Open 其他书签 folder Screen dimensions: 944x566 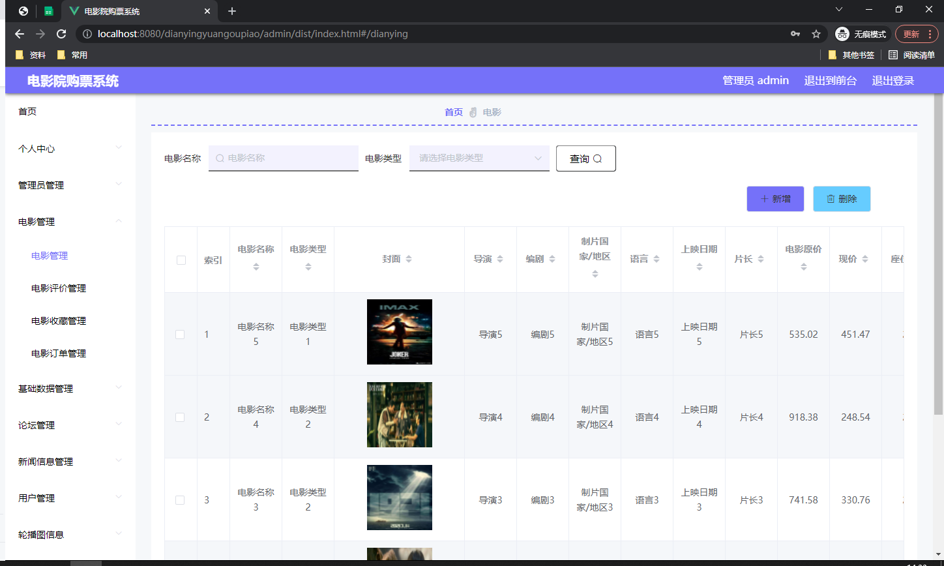click(851, 55)
